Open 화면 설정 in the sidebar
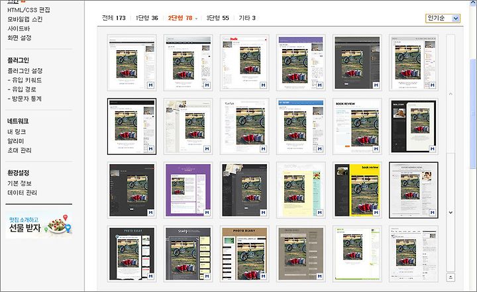 point(19,38)
